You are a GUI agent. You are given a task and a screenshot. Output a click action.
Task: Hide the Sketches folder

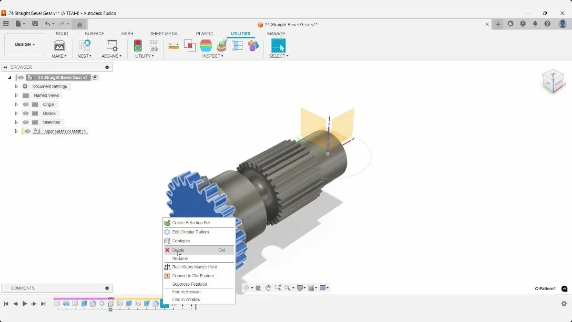click(x=26, y=122)
